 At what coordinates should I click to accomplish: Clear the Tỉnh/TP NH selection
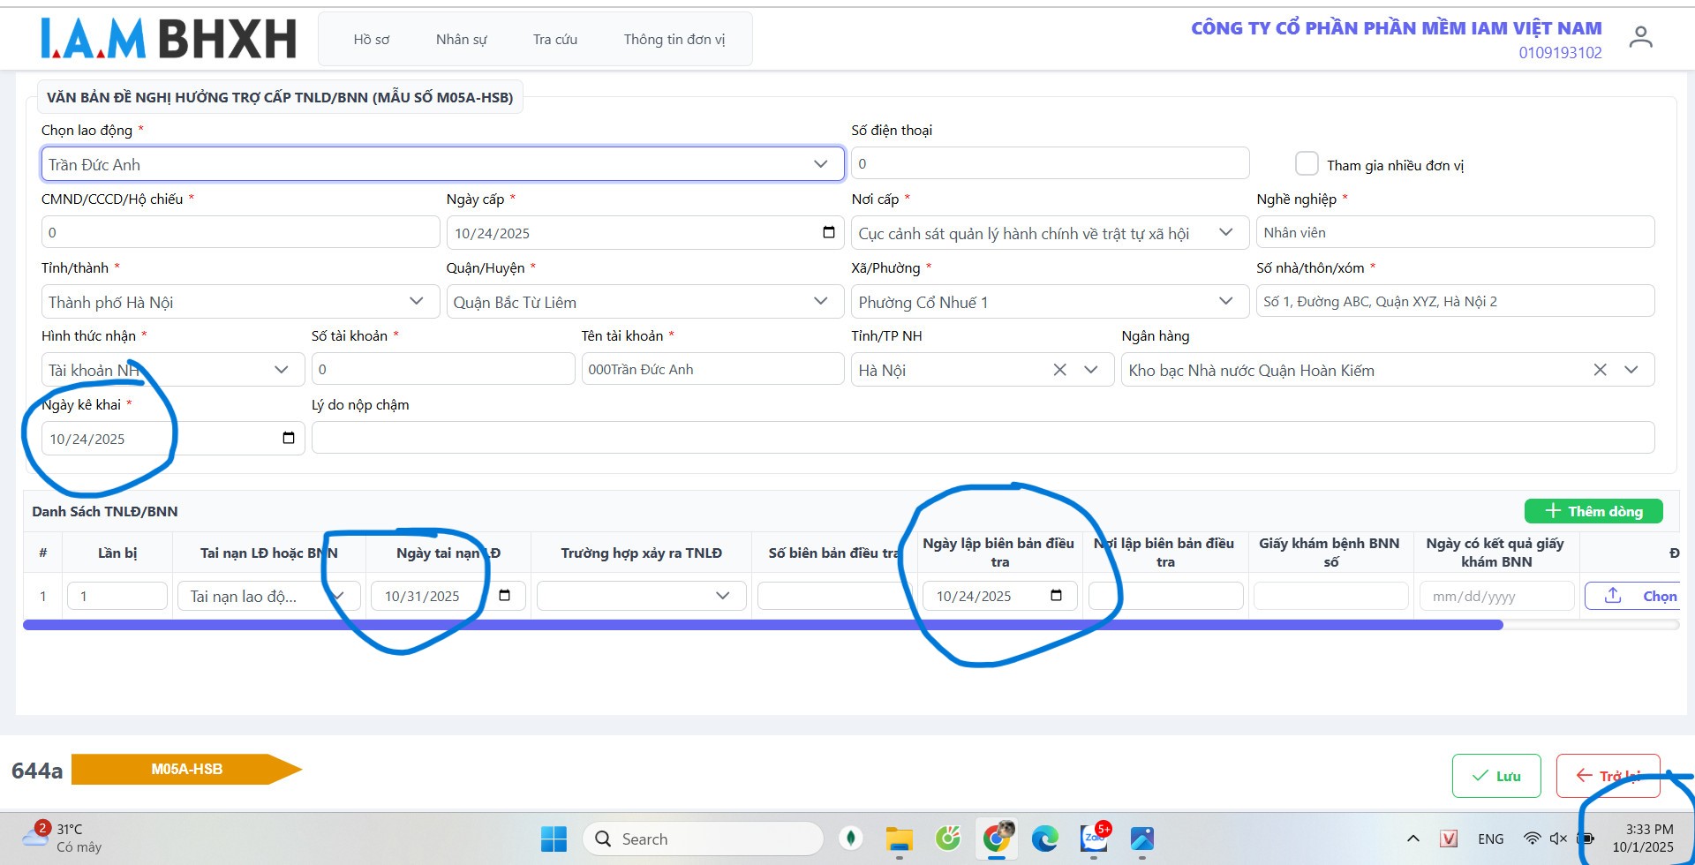pyautogui.click(x=1059, y=370)
